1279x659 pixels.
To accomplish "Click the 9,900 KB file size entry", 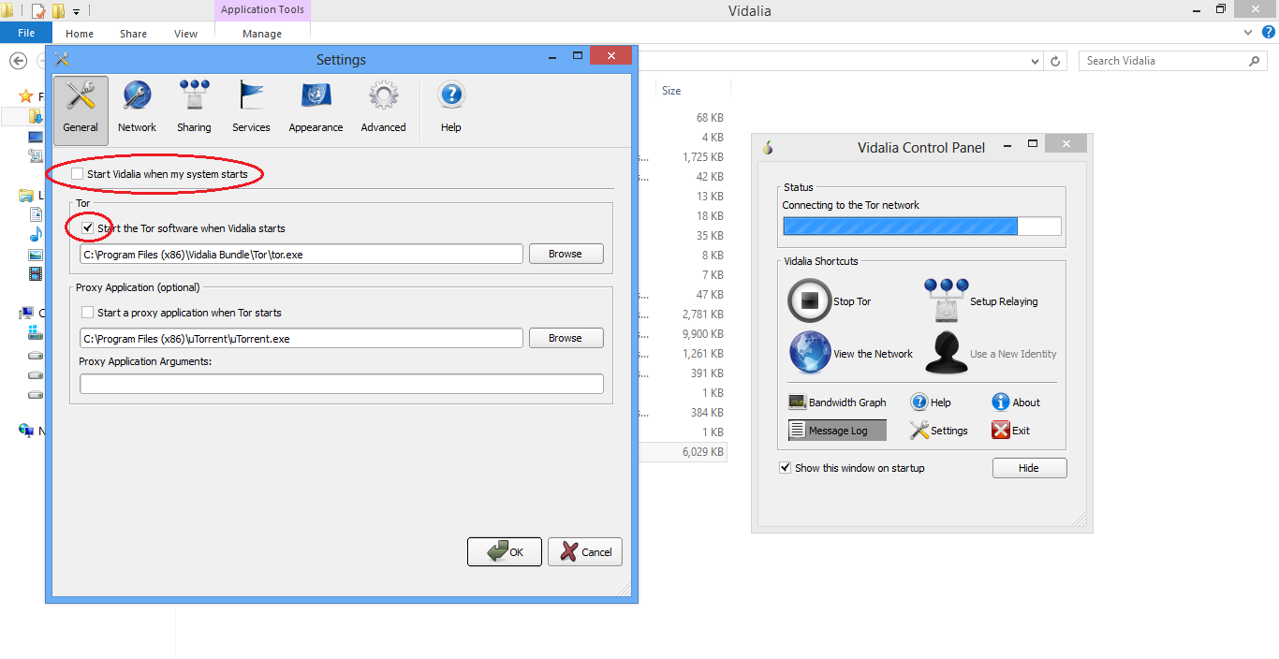I will (x=702, y=334).
